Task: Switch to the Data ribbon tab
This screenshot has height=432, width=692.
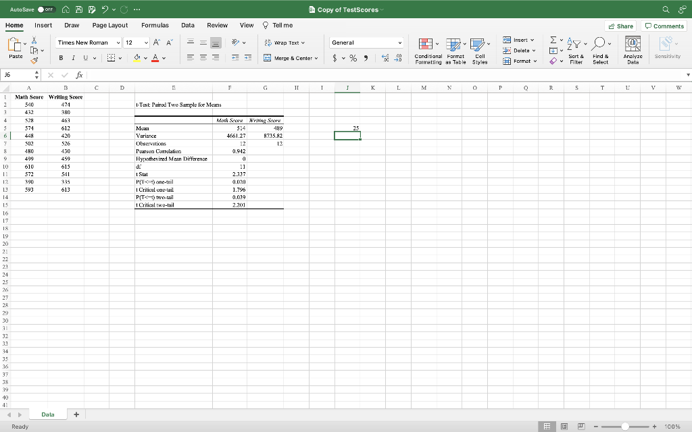Action: [x=188, y=26]
